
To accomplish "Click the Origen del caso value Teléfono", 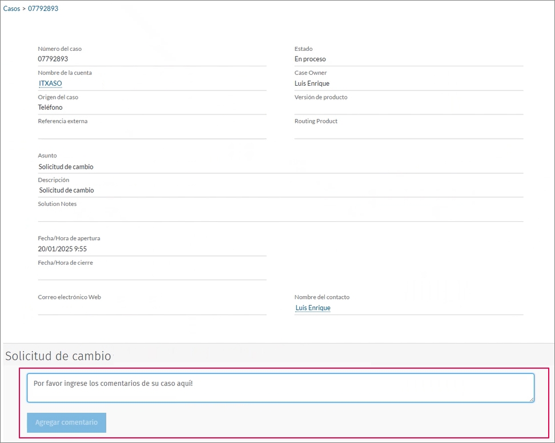I will click(50, 107).
